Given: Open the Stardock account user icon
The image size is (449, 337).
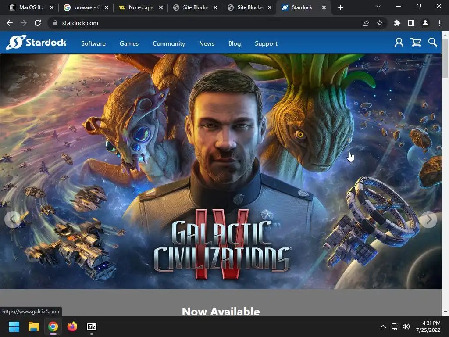Looking at the screenshot, I should 399,43.
